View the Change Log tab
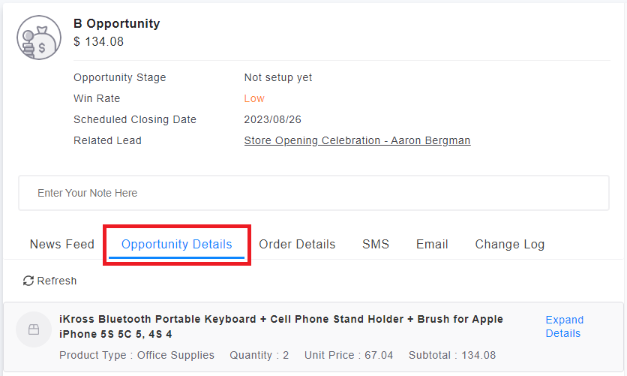 [510, 244]
